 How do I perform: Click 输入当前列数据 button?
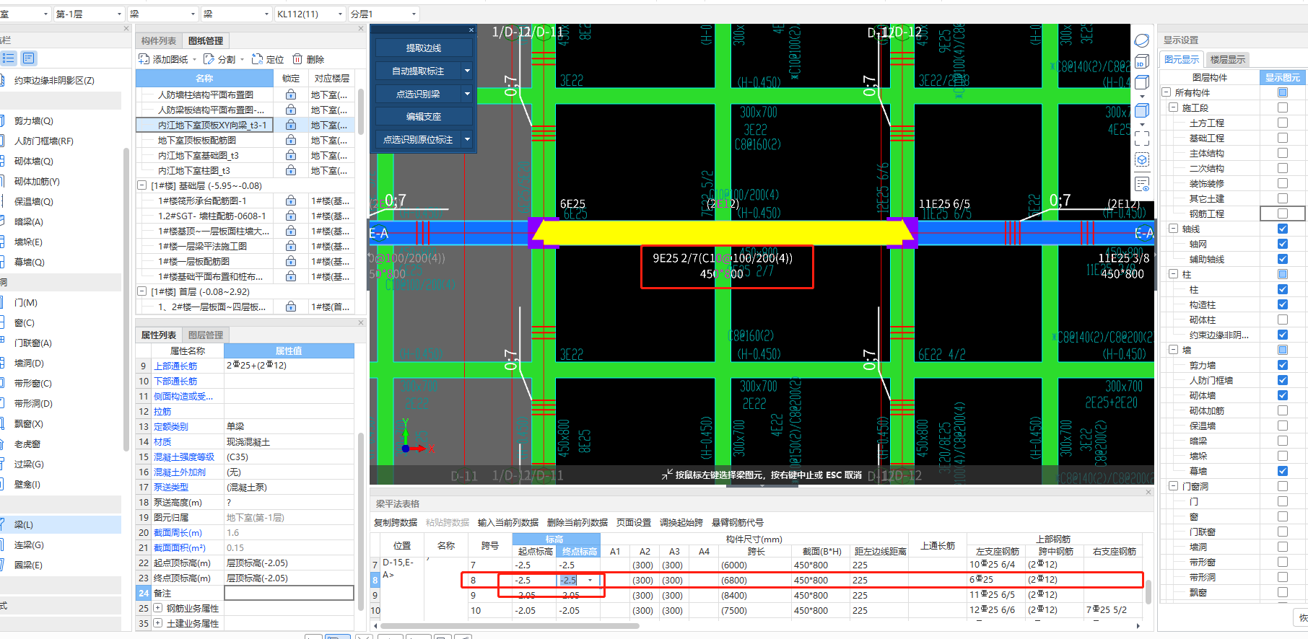point(508,522)
